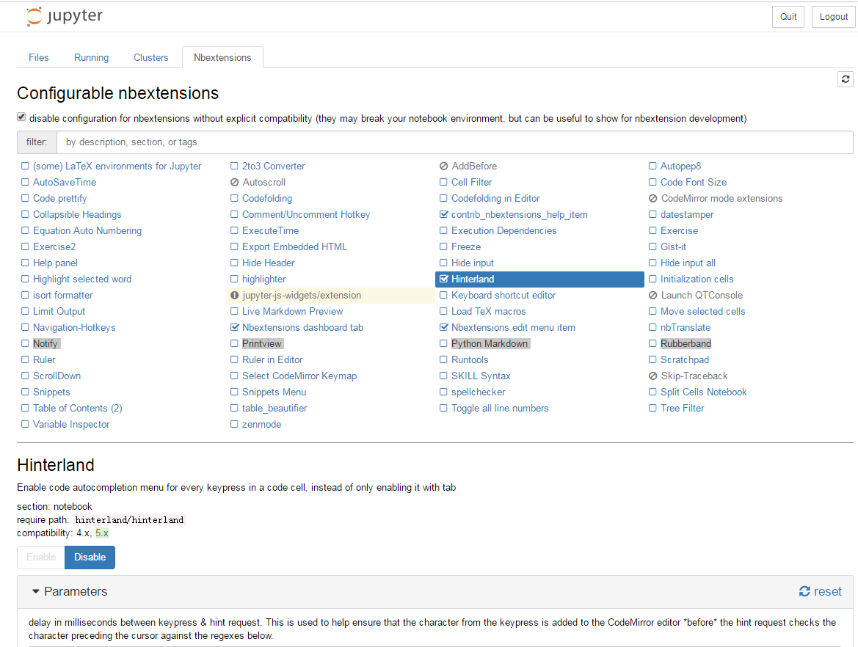Viewport: 858px width, 647px height.
Task: Select the Export Embedded HTML extension
Action: pos(294,246)
